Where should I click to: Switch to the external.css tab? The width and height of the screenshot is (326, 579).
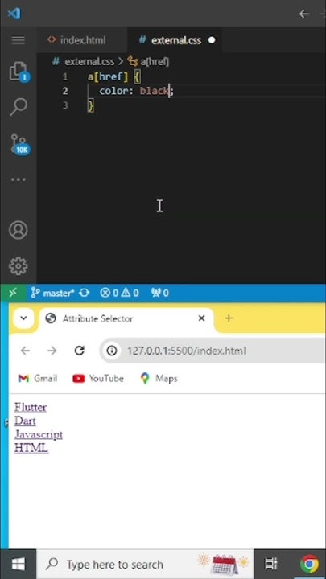[171, 40]
